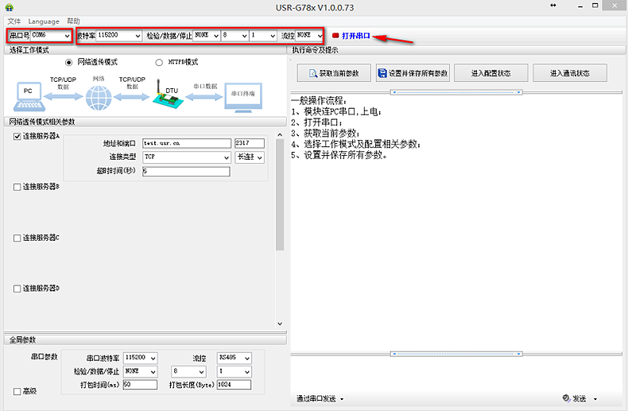The image size is (628, 411).
Task: Tick the 高级 advanced checkbox
Action: click(x=17, y=391)
